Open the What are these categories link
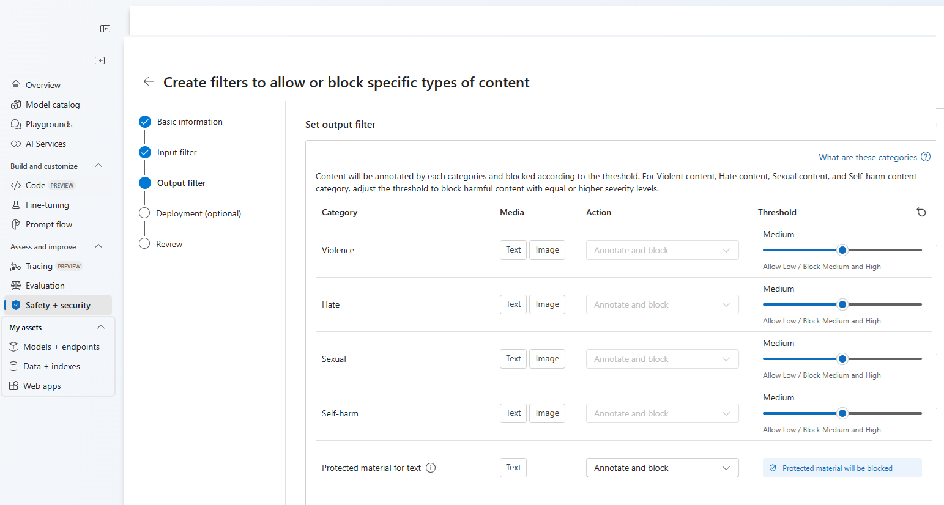Image resolution: width=944 pixels, height=505 pixels. 868,157
